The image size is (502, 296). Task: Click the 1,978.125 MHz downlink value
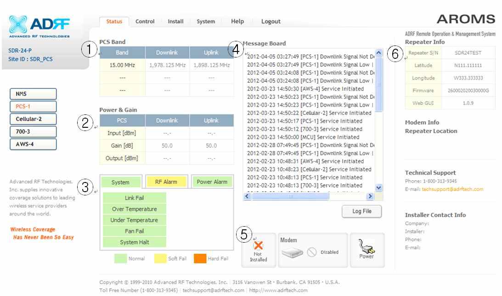click(x=168, y=65)
